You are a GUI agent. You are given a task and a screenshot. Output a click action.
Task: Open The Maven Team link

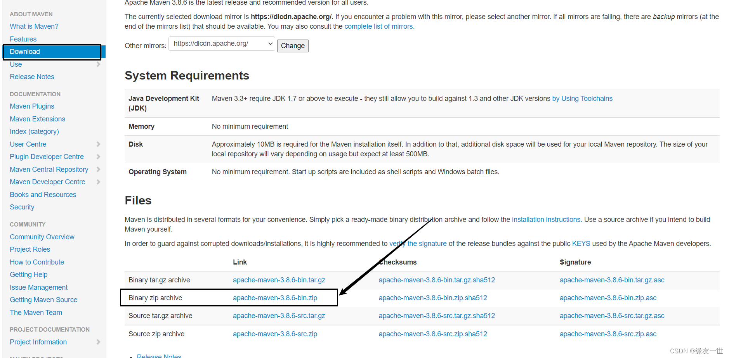tap(36, 313)
